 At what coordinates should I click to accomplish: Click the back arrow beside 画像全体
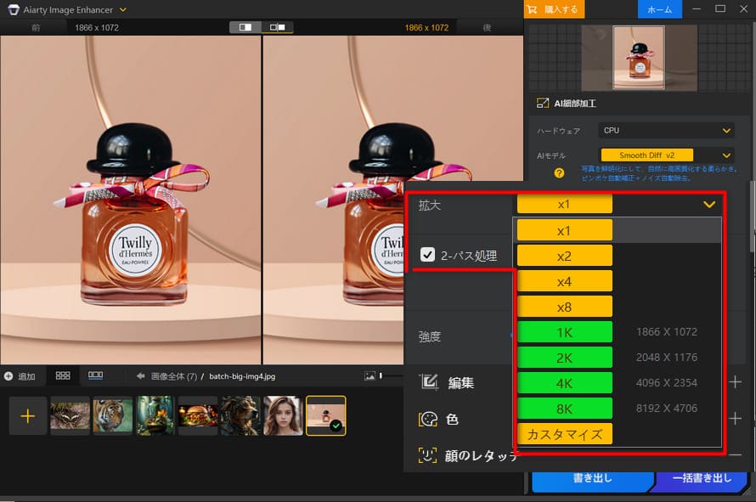pos(140,375)
